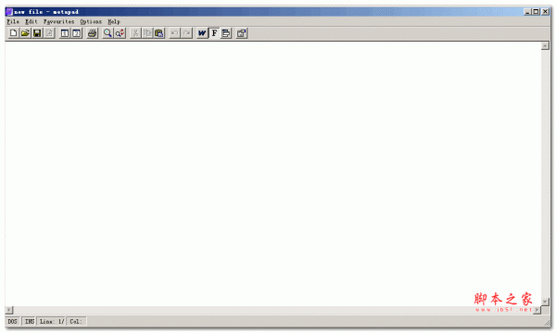The width and height of the screenshot is (556, 333).
Task: Maximize the metapad window
Action: click(x=536, y=12)
